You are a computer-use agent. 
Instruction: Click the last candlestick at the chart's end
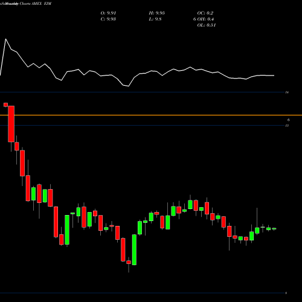274,229
